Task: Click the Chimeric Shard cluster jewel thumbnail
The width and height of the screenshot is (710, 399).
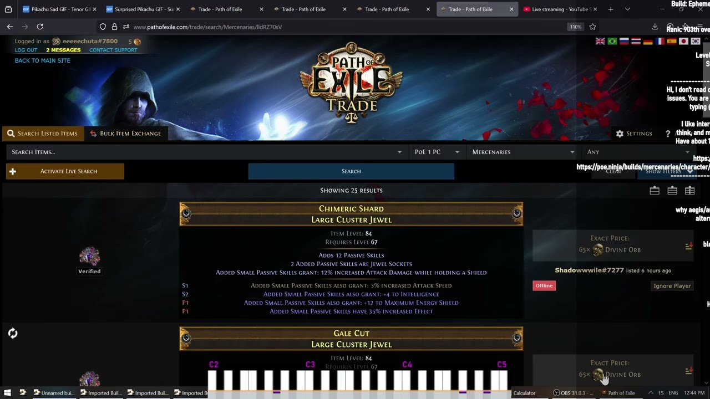Action: [89, 256]
